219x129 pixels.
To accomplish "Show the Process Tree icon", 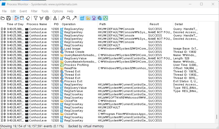I will [x=55, y=18].
